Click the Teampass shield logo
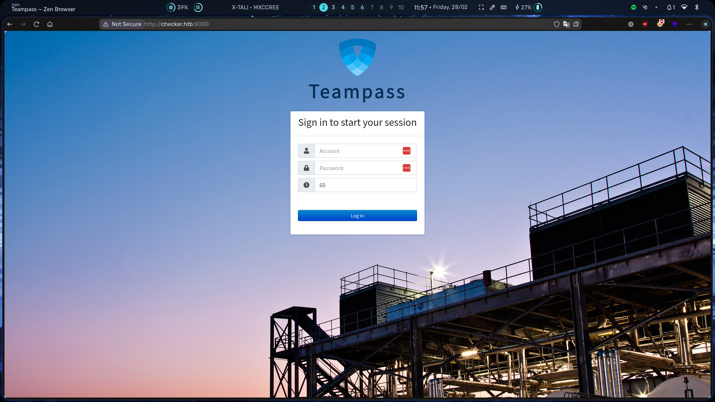This screenshot has height=402, width=715. [x=357, y=57]
